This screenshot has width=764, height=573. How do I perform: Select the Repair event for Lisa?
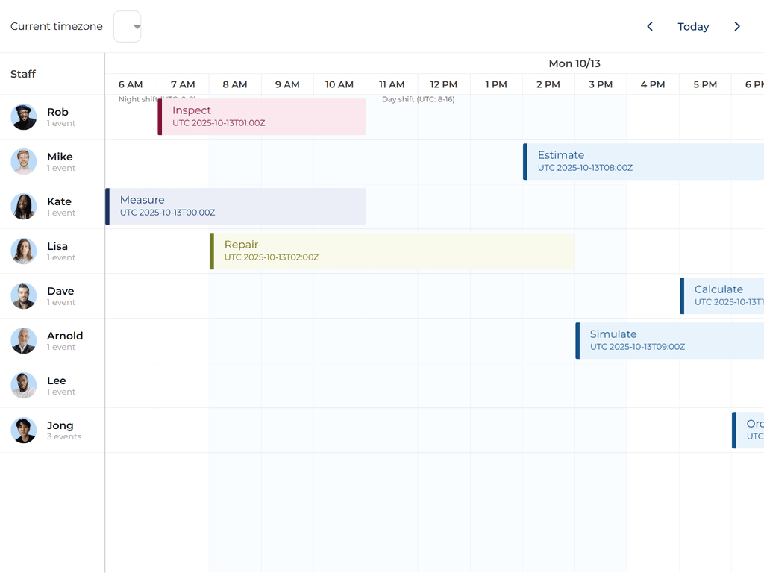point(392,251)
